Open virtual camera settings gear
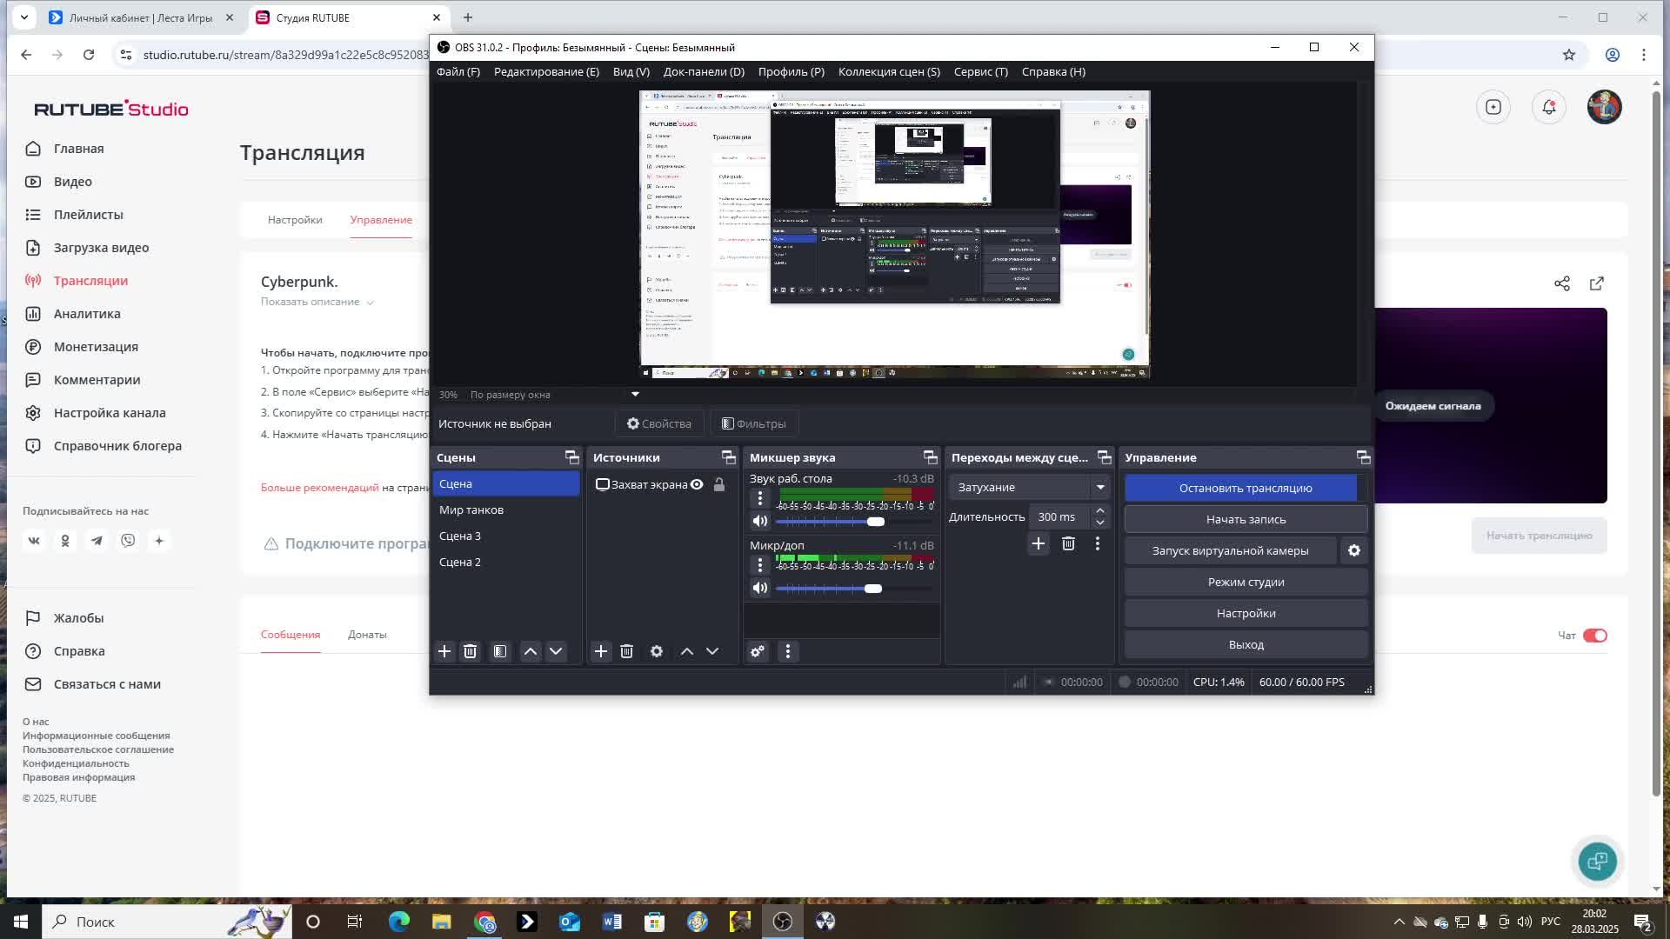 pos(1354,550)
